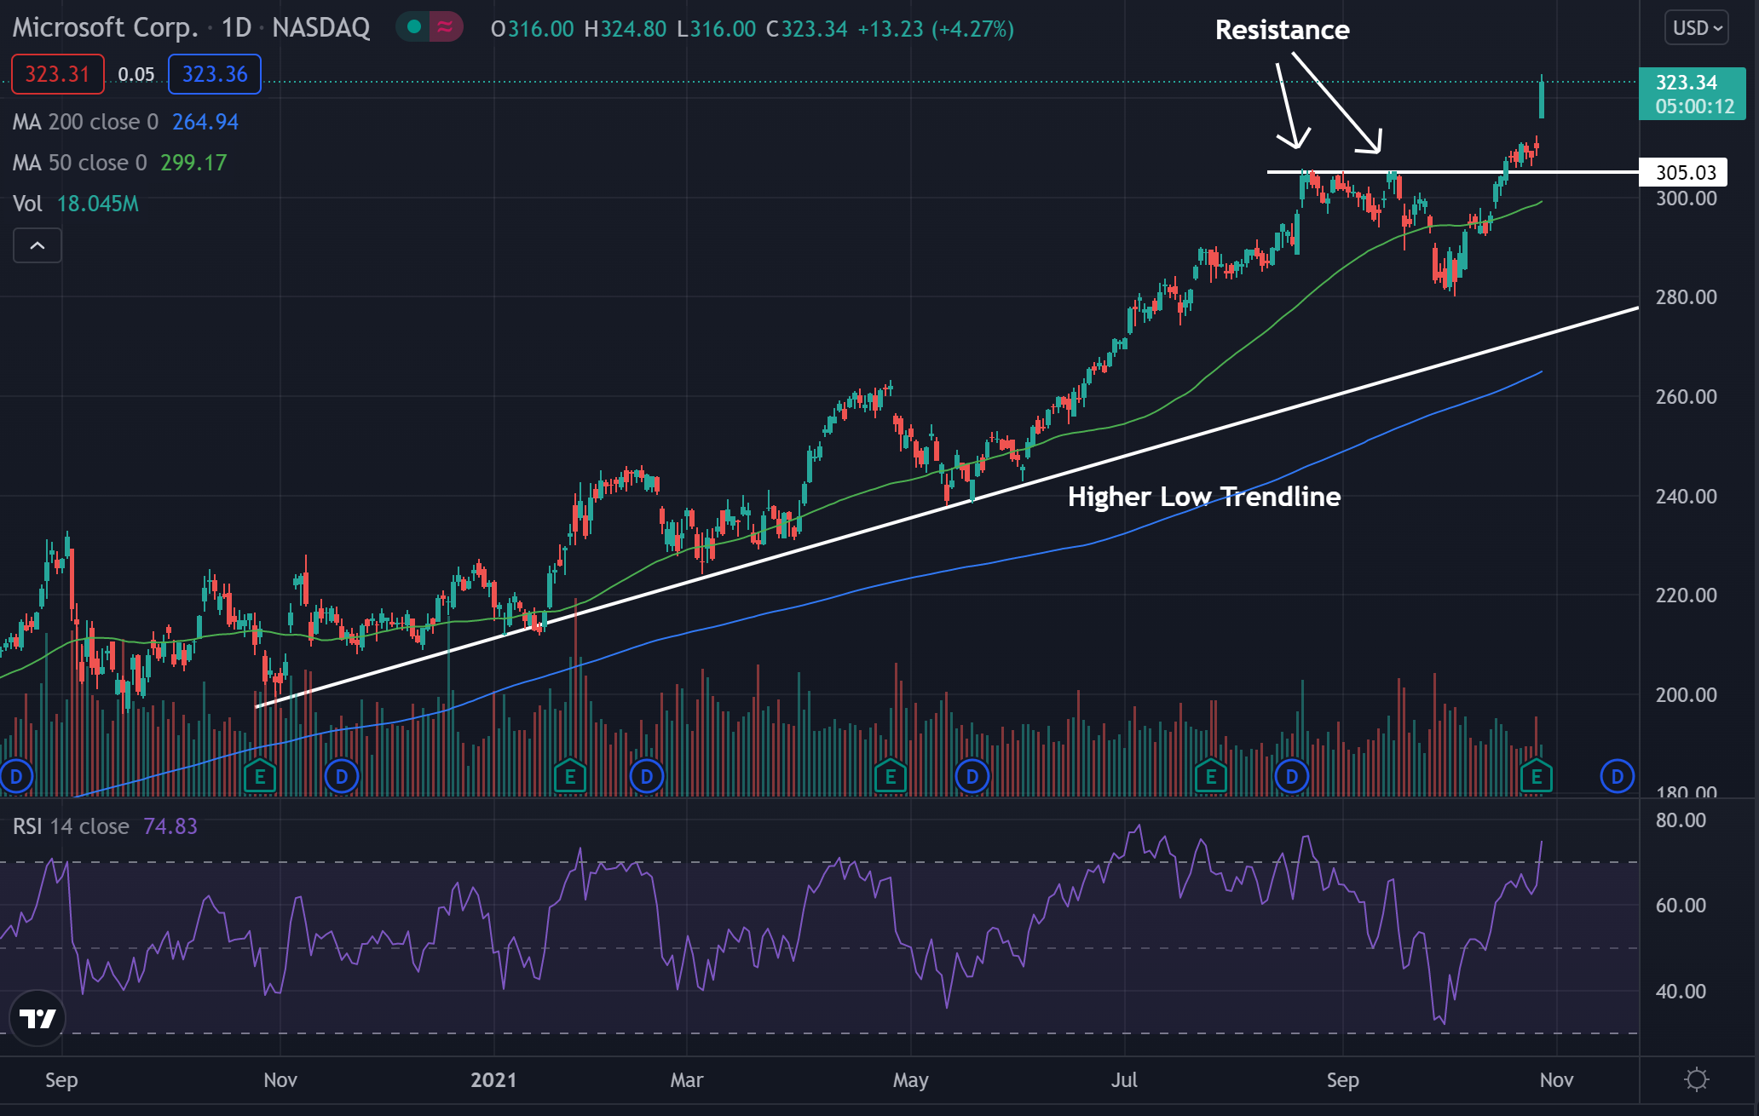Open the USD currency dropdown
1759x1116 pixels.
pyautogui.click(x=1696, y=28)
